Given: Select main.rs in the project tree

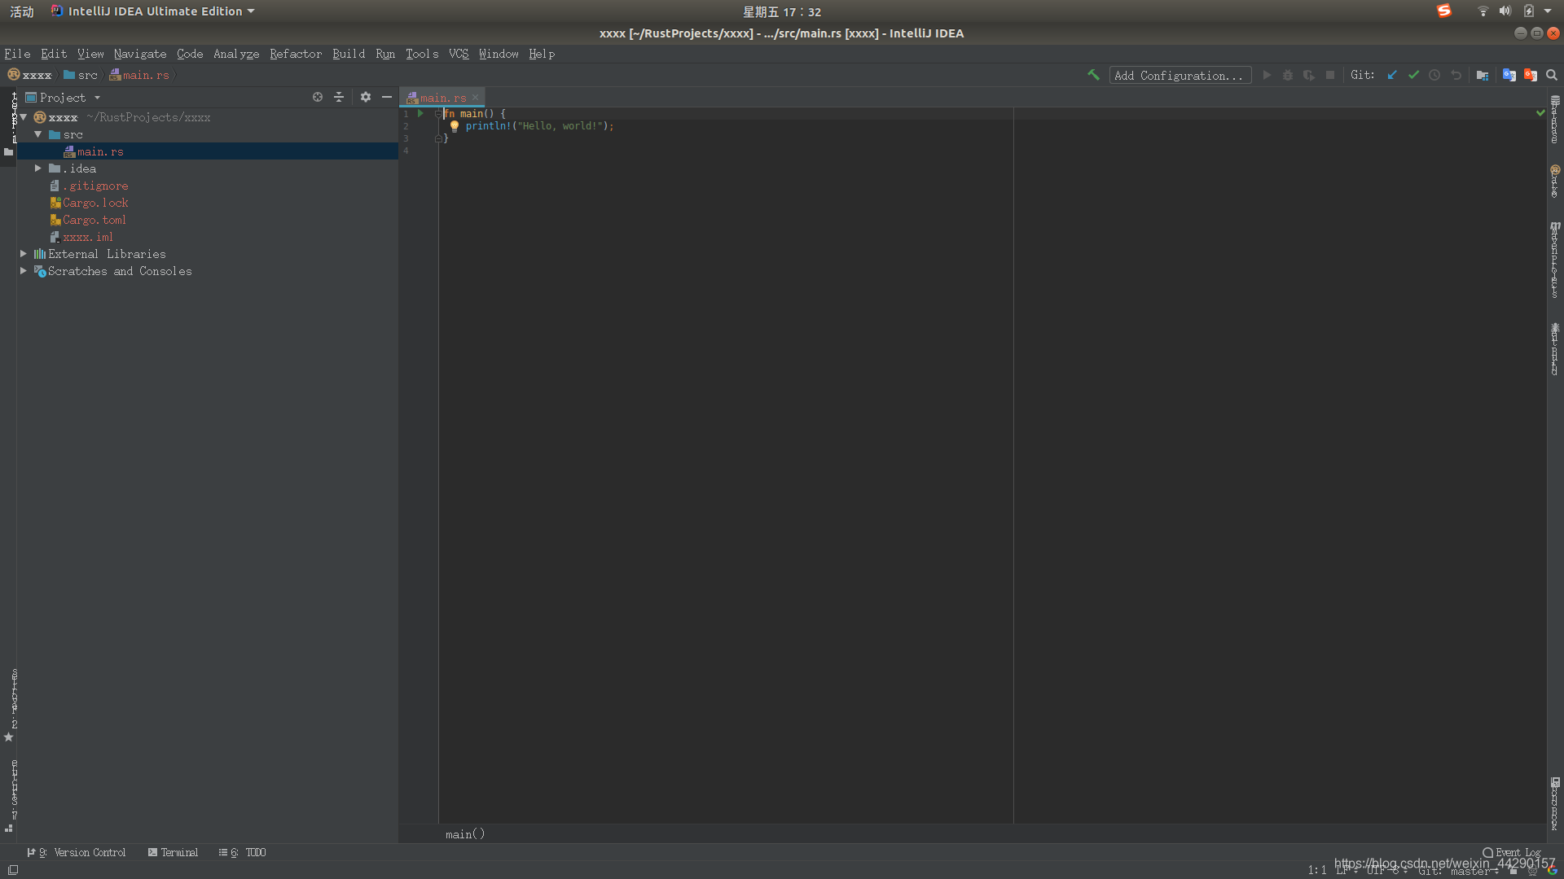Looking at the screenshot, I should (x=207, y=151).
